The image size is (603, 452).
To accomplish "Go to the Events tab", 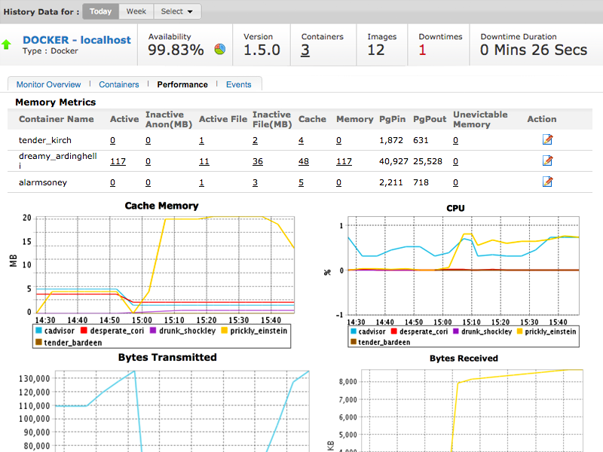I will point(238,84).
